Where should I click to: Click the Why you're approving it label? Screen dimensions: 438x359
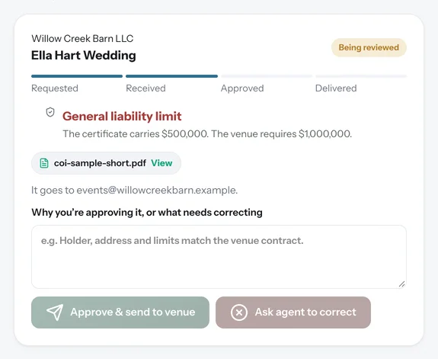coord(147,213)
